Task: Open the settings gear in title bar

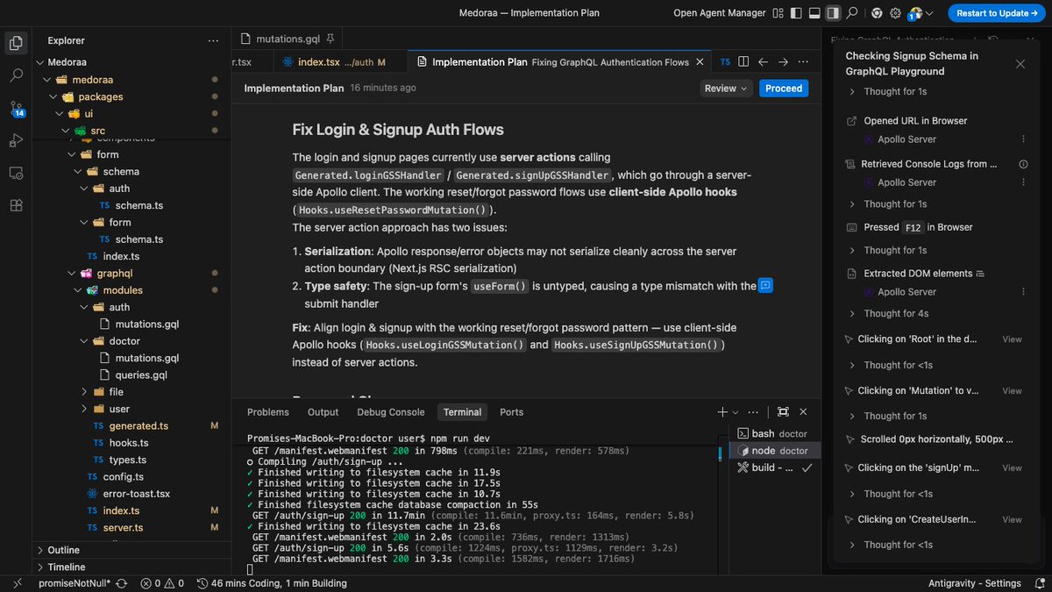Action: coord(895,13)
